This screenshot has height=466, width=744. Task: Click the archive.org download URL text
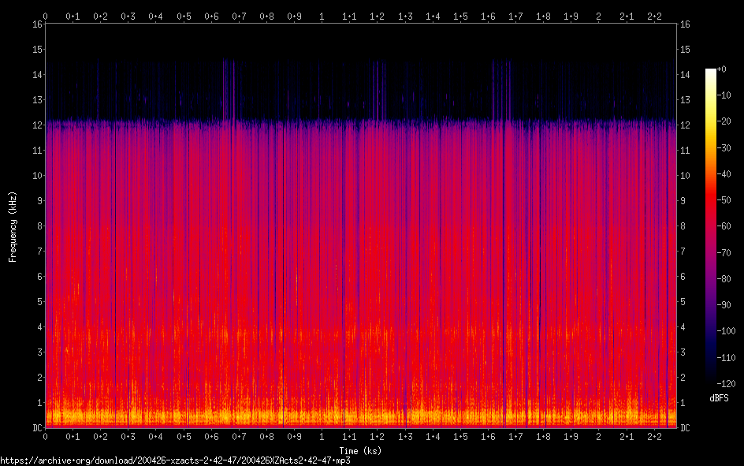point(175,460)
